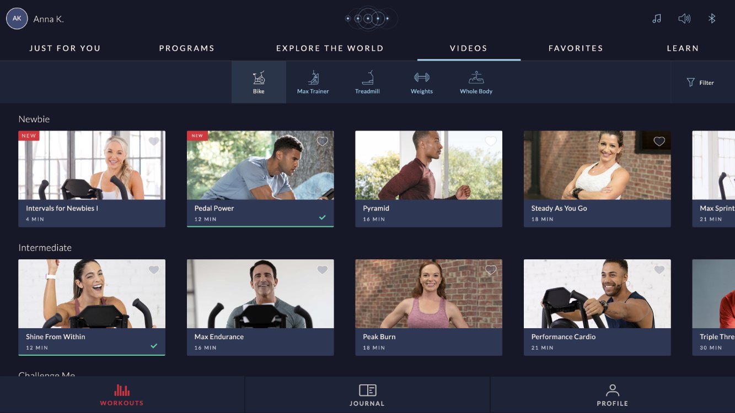735x413 pixels.
Task: Tap the volume speaker icon
Action: [684, 19]
